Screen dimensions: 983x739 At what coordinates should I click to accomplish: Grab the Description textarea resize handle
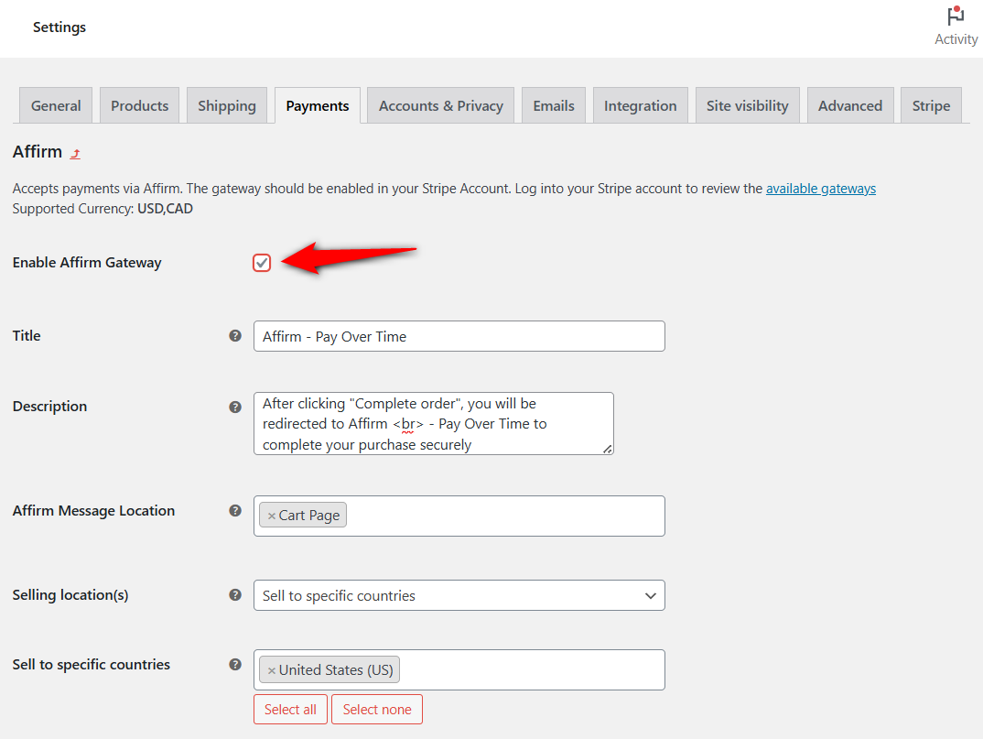[607, 449]
